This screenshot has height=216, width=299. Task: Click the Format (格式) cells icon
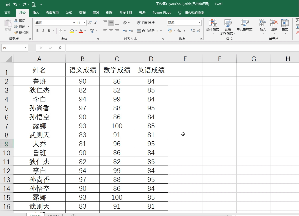(x=285, y=22)
